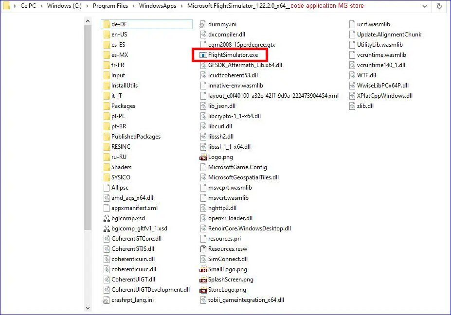Select the RESINC folder name
Screen dimensions: 451x315
[121, 147]
